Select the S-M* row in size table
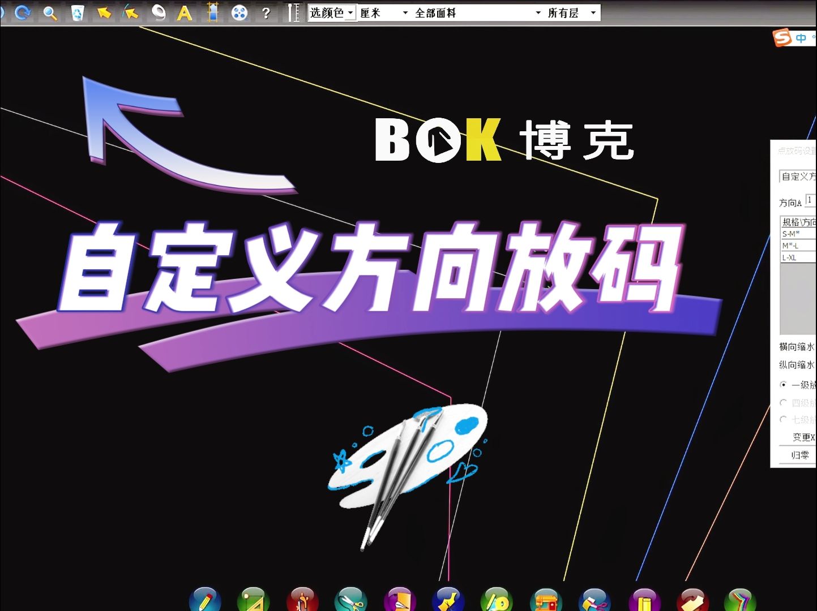 [x=798, y=234]
